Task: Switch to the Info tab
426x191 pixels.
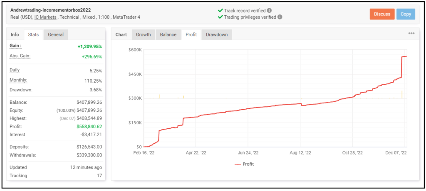Action: 15,34
